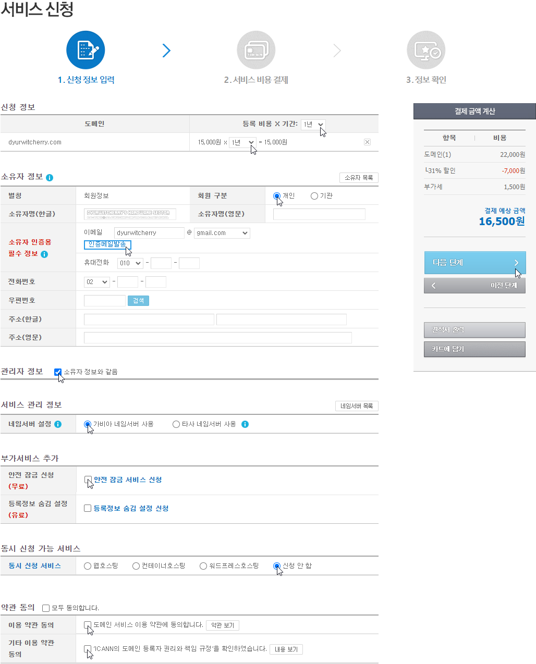
Task: Open the 010 mobile prefix dropdown
Action: (129, 263)
